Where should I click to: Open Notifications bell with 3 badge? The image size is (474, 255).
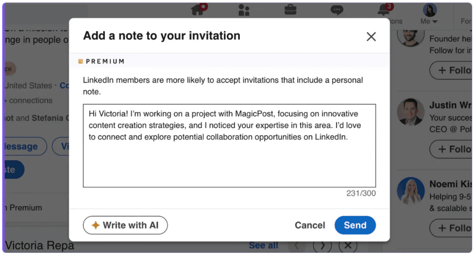coord(384,10)
